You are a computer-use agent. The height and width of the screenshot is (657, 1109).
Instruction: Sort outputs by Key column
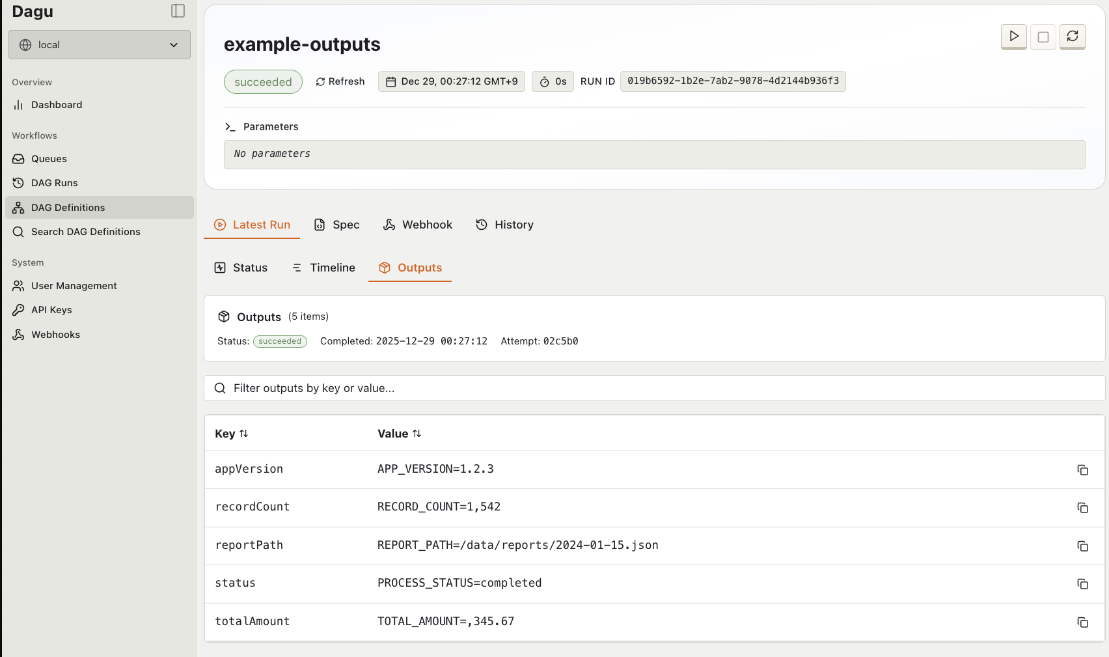232,434
